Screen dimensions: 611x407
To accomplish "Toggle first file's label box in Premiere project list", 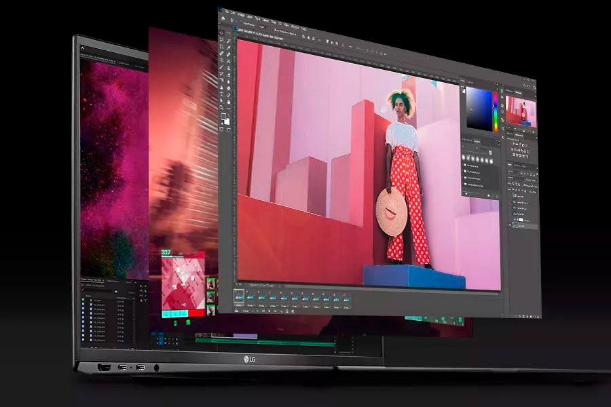I will click(84, 301).
